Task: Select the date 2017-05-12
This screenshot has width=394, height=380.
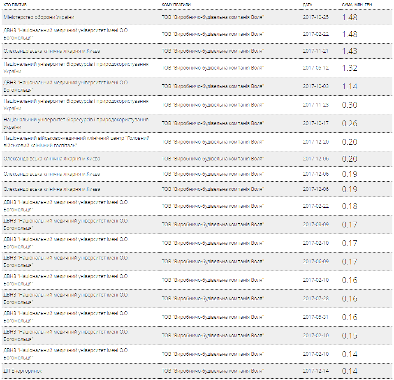Action: [x=315, y=67]
